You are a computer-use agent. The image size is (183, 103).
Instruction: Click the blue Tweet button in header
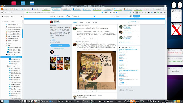(136, 16)
